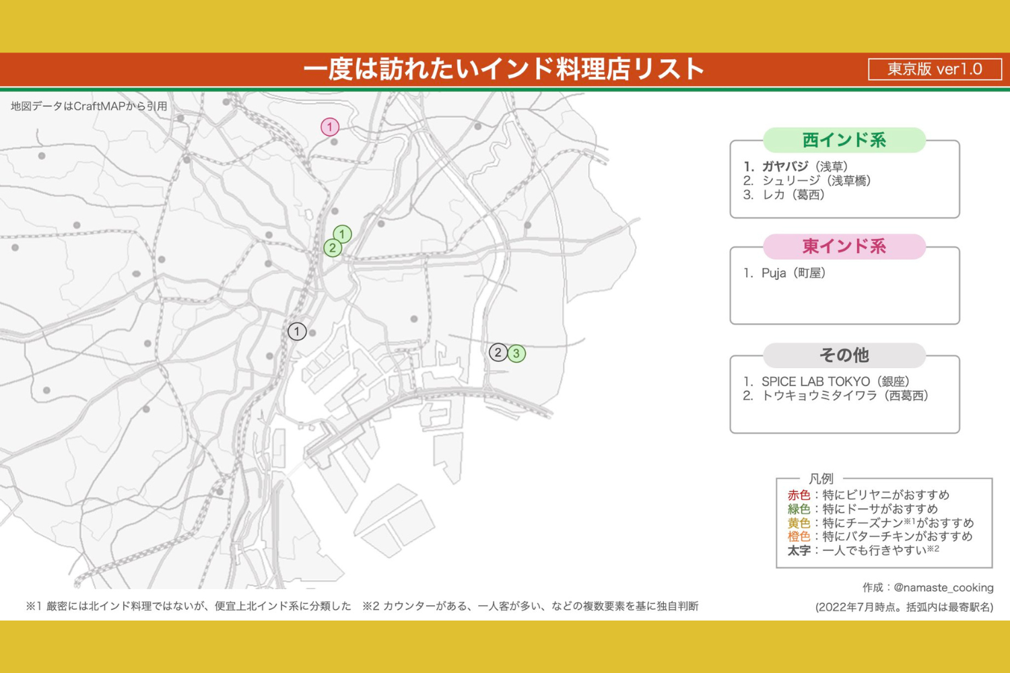Click the その他 category header
The height and width of the screenshot is (673, 1010).
point(844,355)
